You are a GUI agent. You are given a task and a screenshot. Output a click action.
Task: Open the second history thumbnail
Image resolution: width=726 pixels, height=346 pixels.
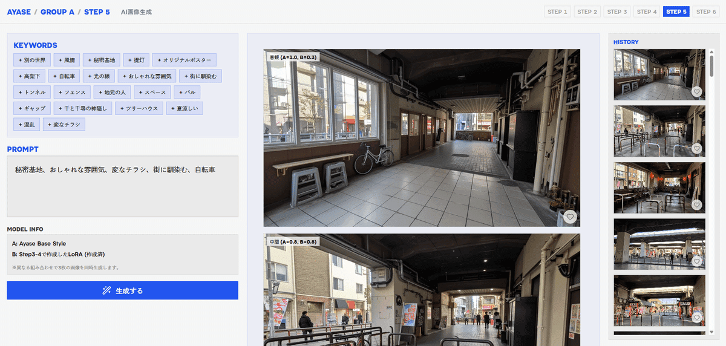(x=659, y=131)
